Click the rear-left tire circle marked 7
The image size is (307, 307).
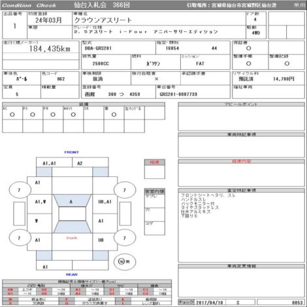tap(20, 238)
